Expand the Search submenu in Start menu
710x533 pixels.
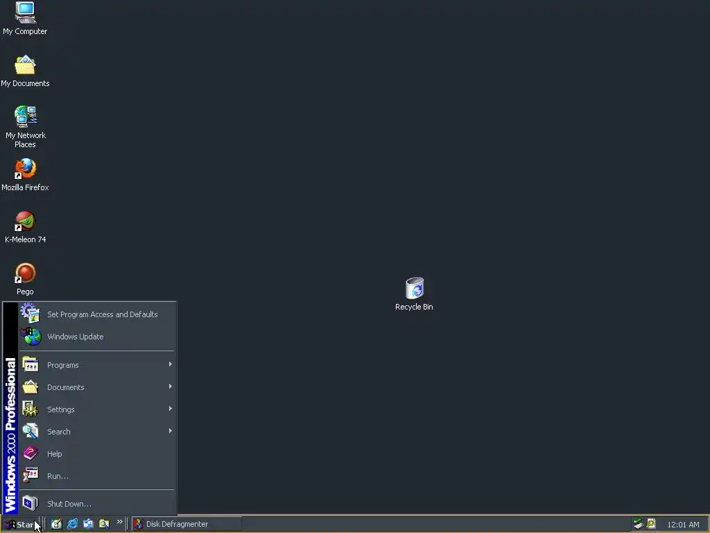96,432
